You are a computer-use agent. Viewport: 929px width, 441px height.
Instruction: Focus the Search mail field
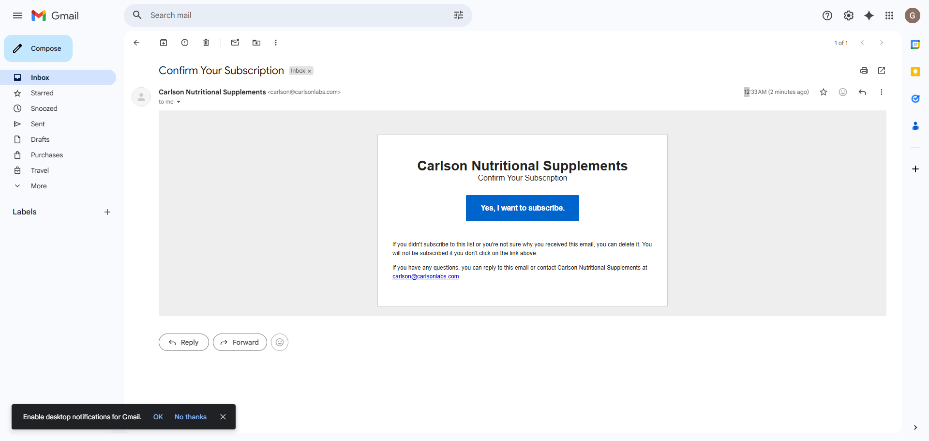[x=298, y=15]
